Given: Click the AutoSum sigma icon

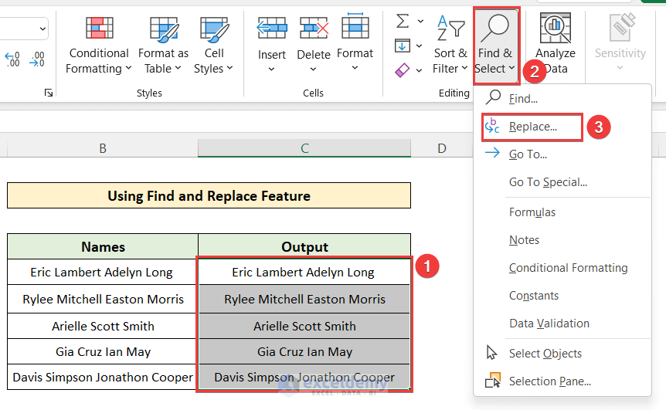Looking at the screenshot, I should [x=403, y=21].
